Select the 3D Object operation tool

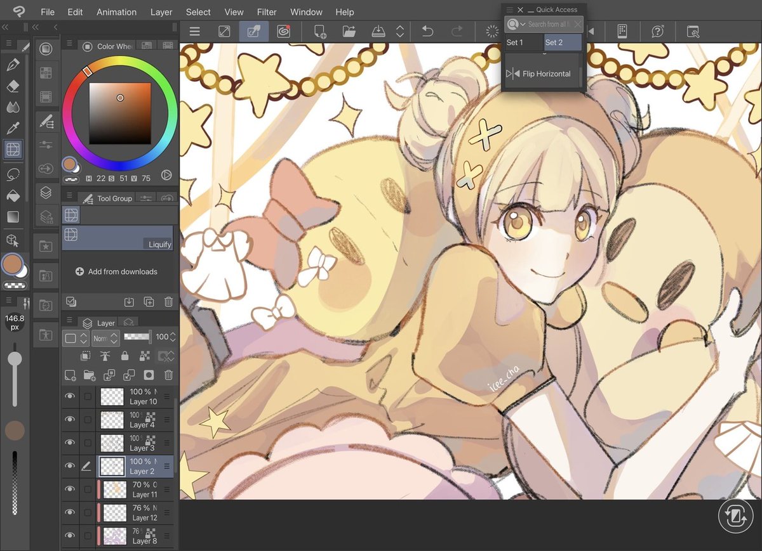[x=13, y=240]
